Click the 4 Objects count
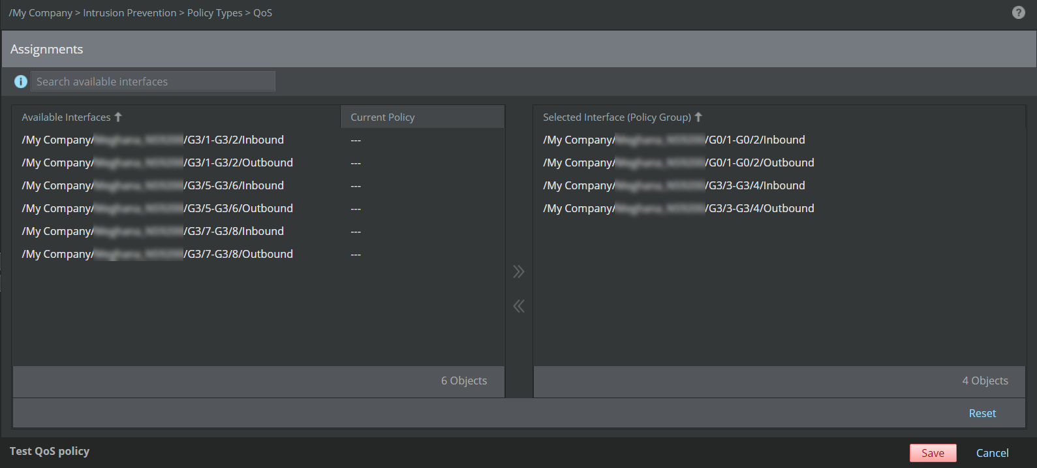Screen dimensions: 1037x468 [985, 381]
